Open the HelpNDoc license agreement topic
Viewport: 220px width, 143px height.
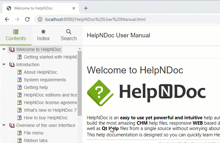[50, 103]
